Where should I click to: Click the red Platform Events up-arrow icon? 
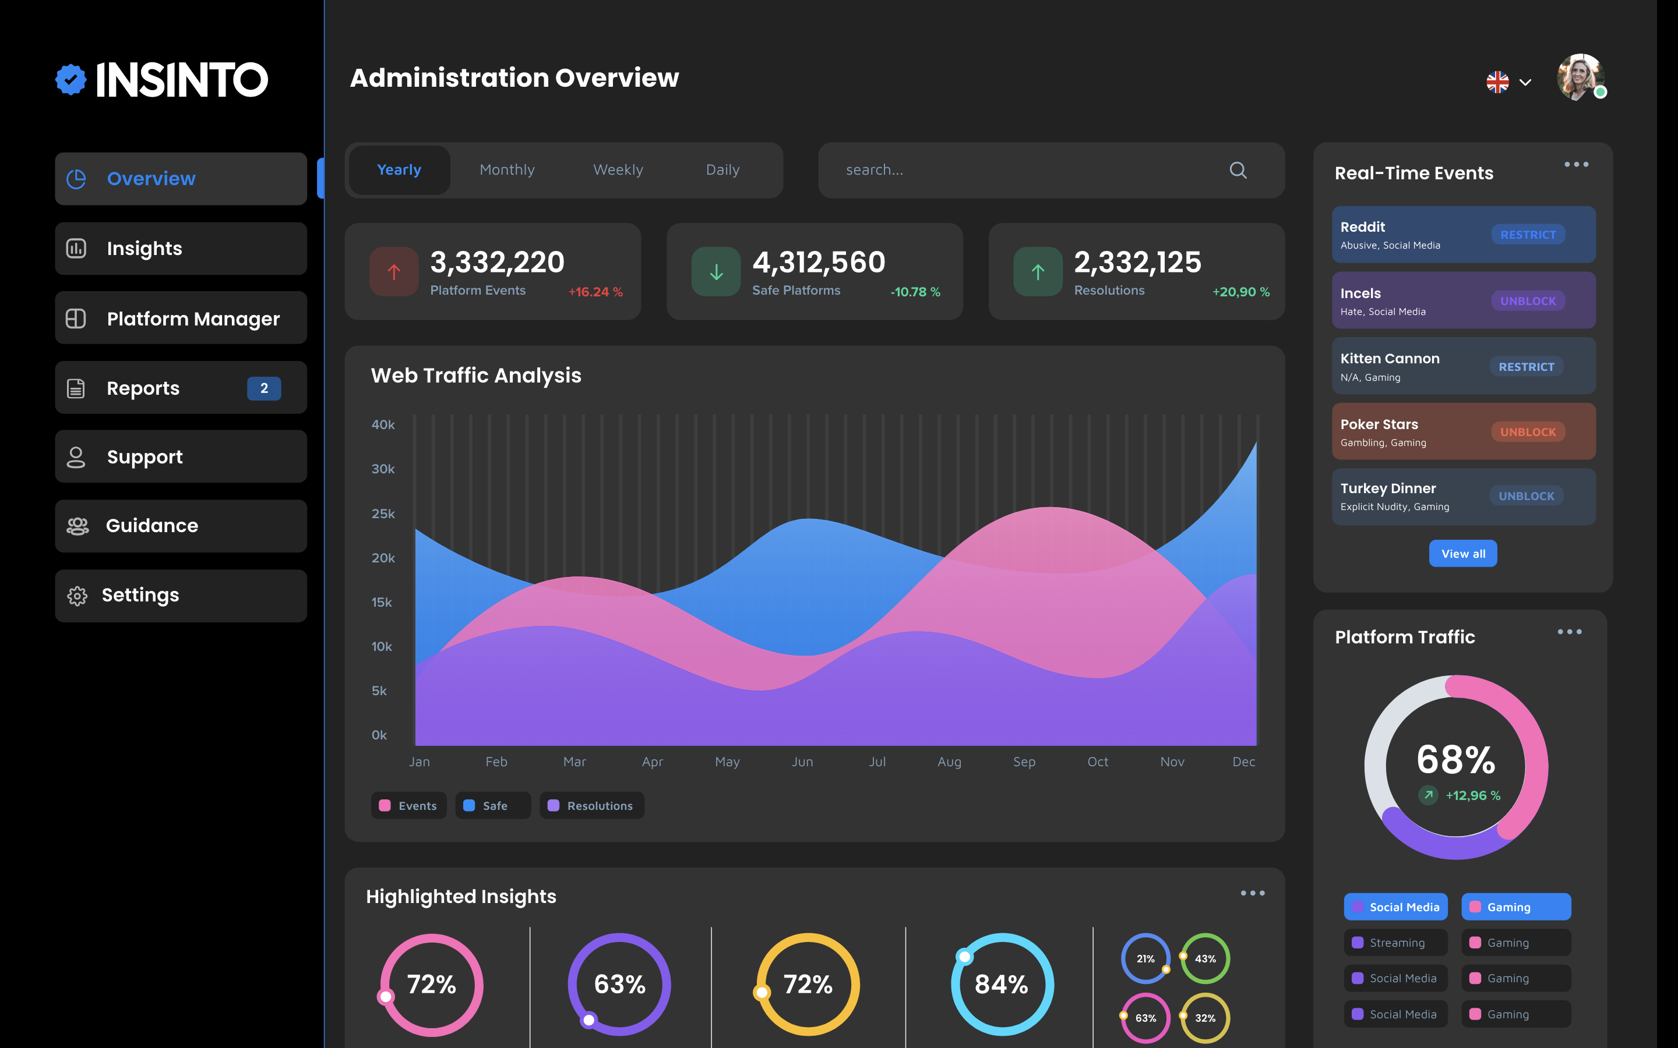click(394, 272)
